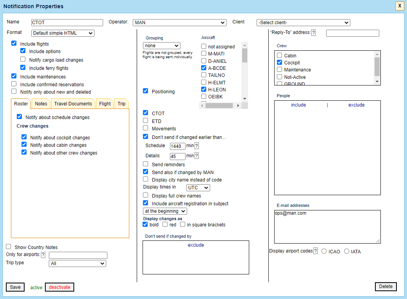Toggle Display full crew names
Screen dimensions: 407x299
(x=146, y=195)
